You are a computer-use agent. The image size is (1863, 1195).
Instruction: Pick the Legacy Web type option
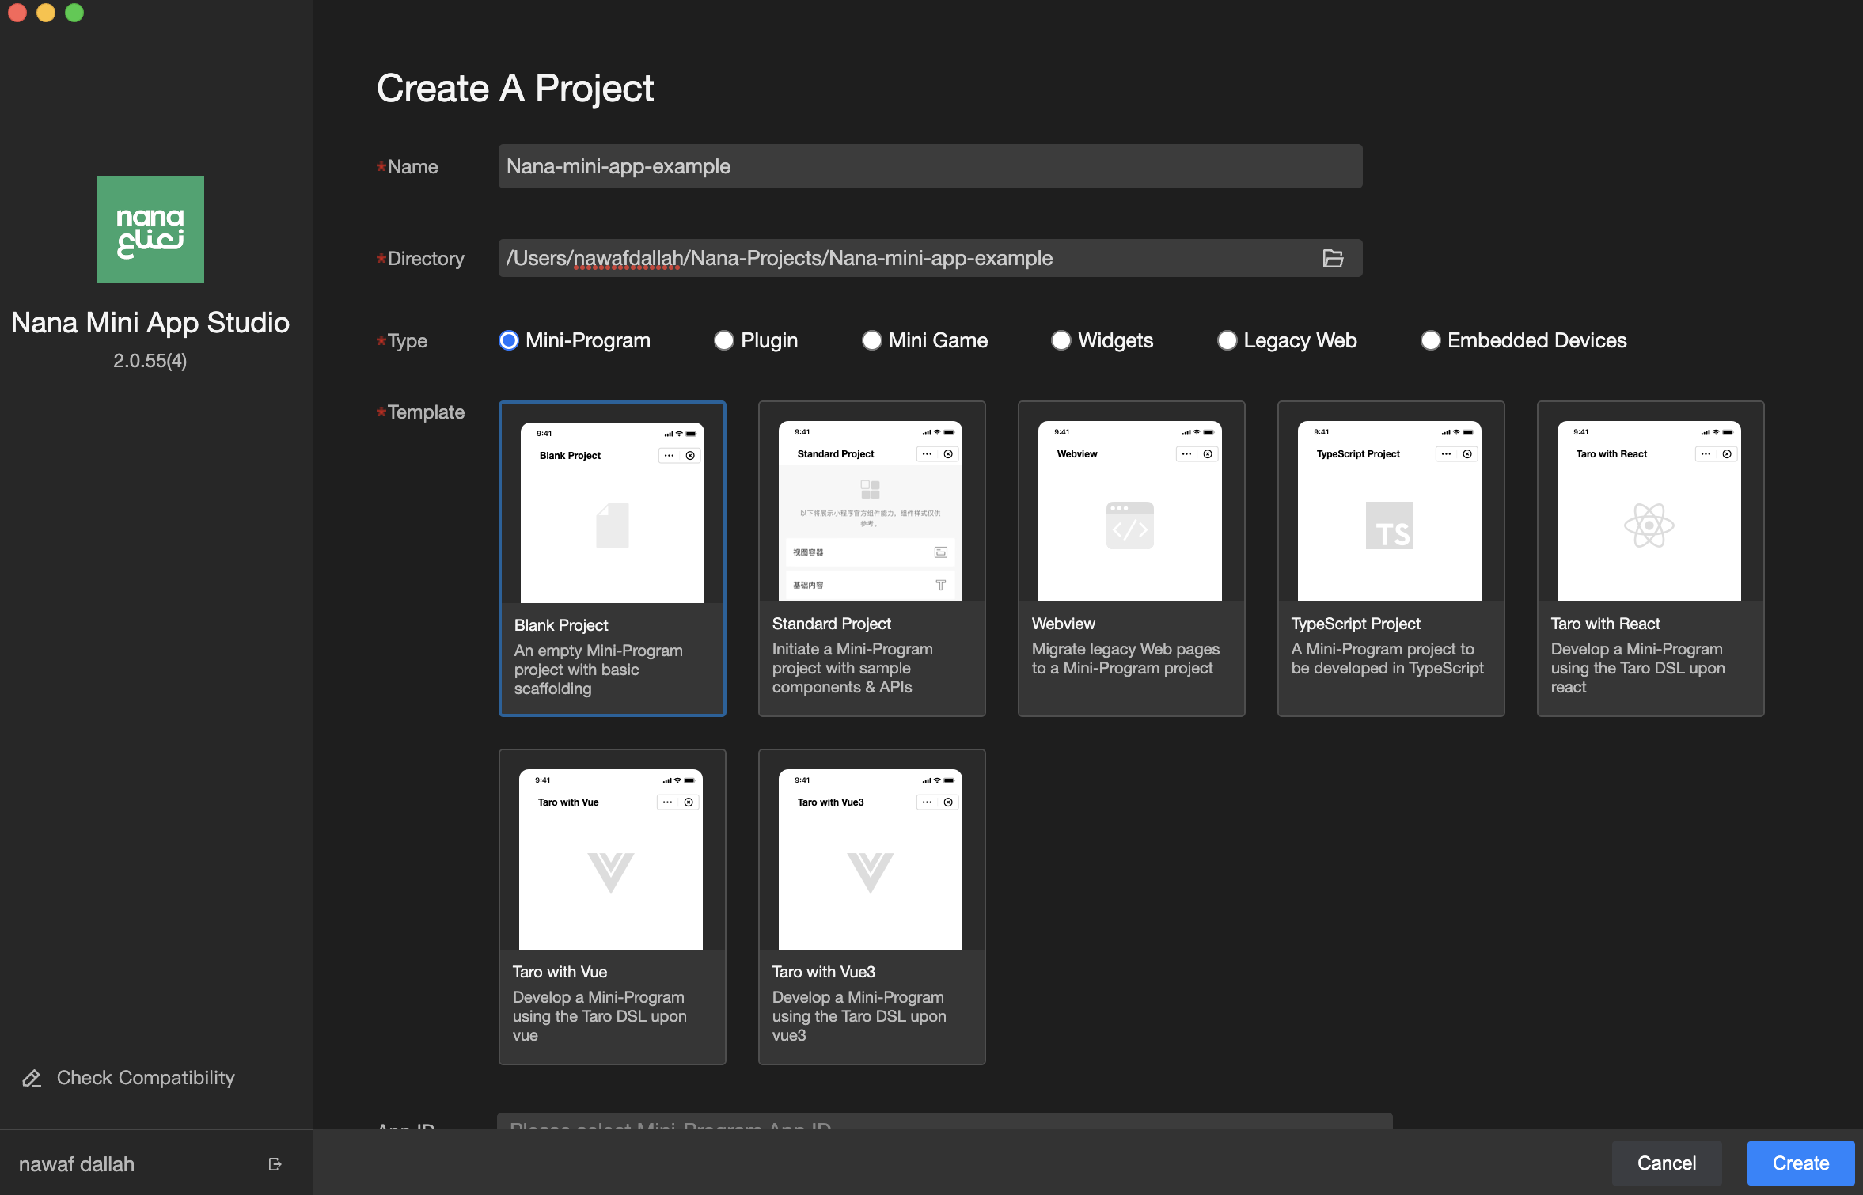[x=1227, y=340]
